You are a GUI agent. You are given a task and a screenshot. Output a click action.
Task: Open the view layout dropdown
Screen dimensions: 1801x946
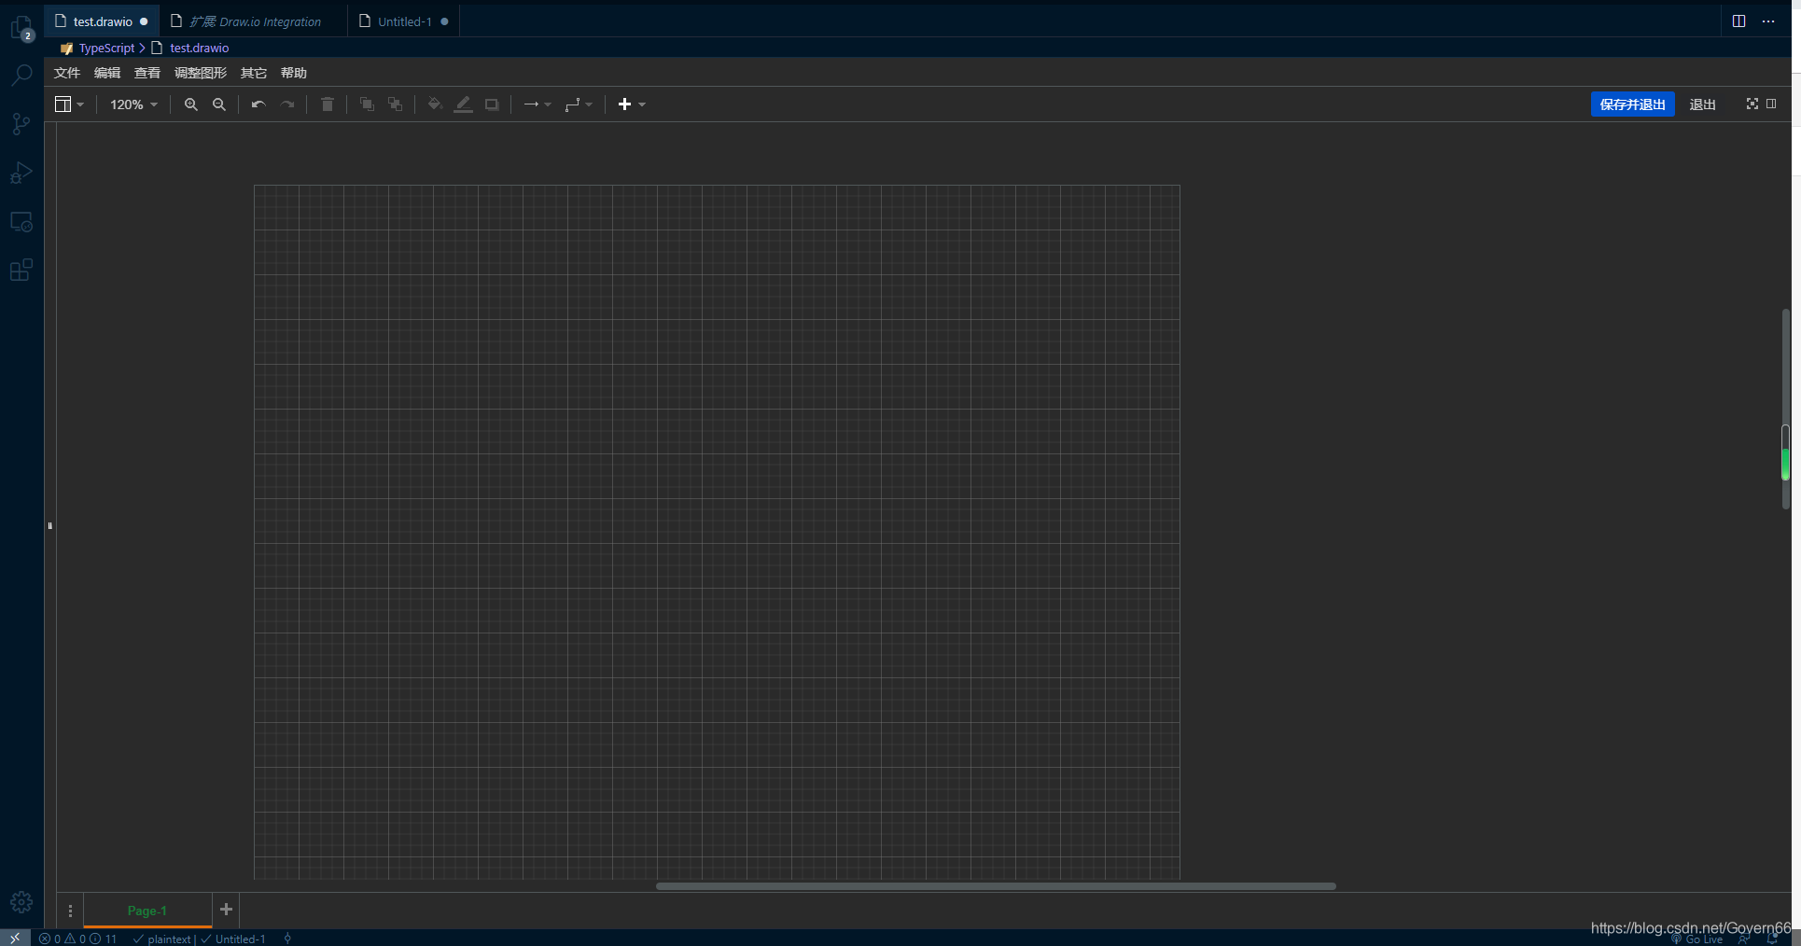tap(69, 104)
